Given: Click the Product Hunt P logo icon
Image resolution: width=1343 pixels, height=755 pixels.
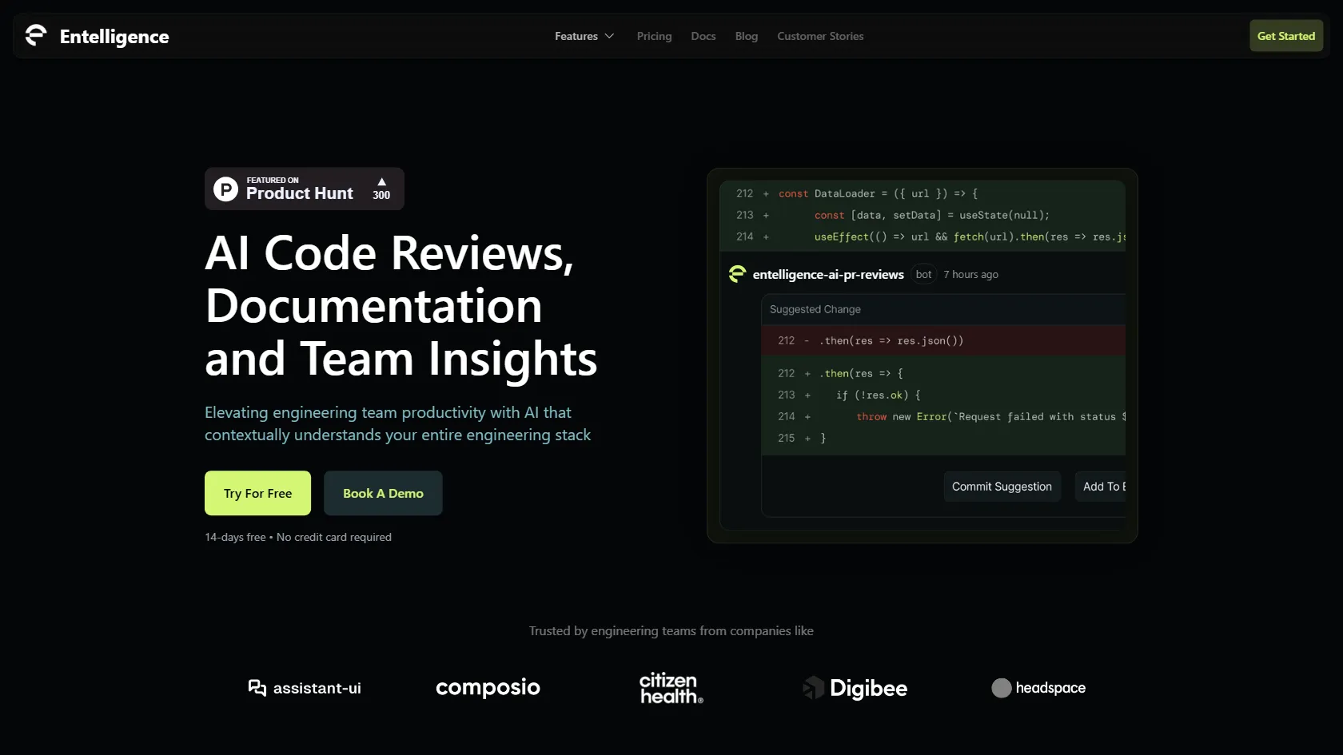Looking at the screenshot, I should 226,189.
